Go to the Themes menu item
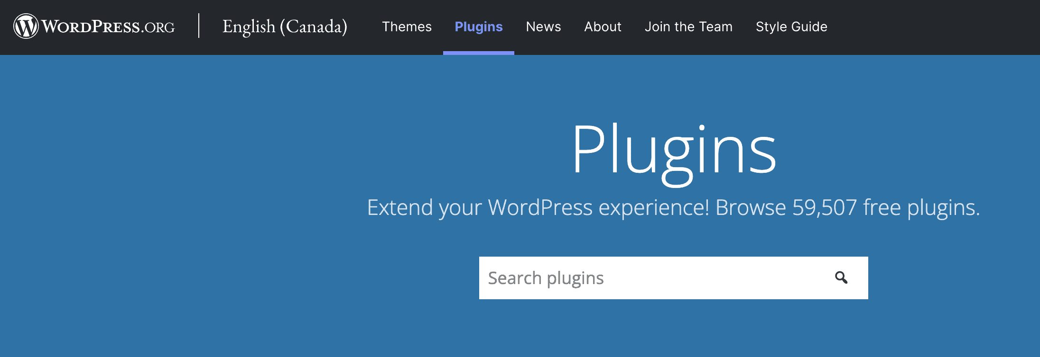Image resolution: width=1040 pixels, height=357 pixels. pyautogui.click(x=407, y=27)
